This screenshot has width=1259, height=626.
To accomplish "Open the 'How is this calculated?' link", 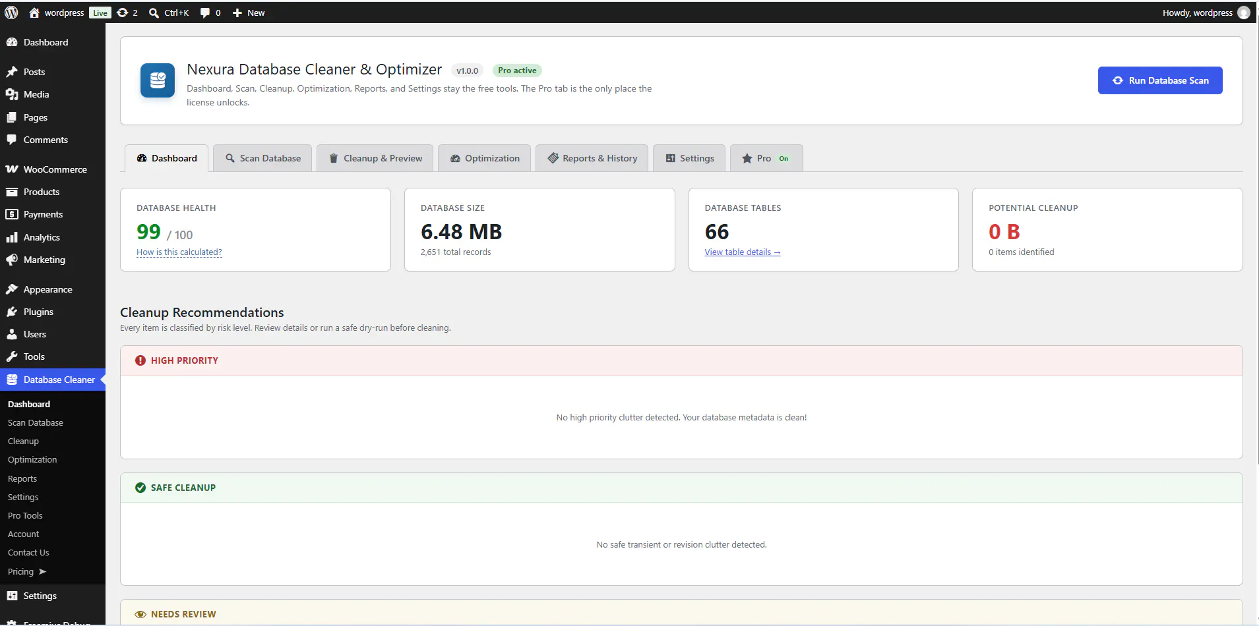I will [x=179, y=252].
